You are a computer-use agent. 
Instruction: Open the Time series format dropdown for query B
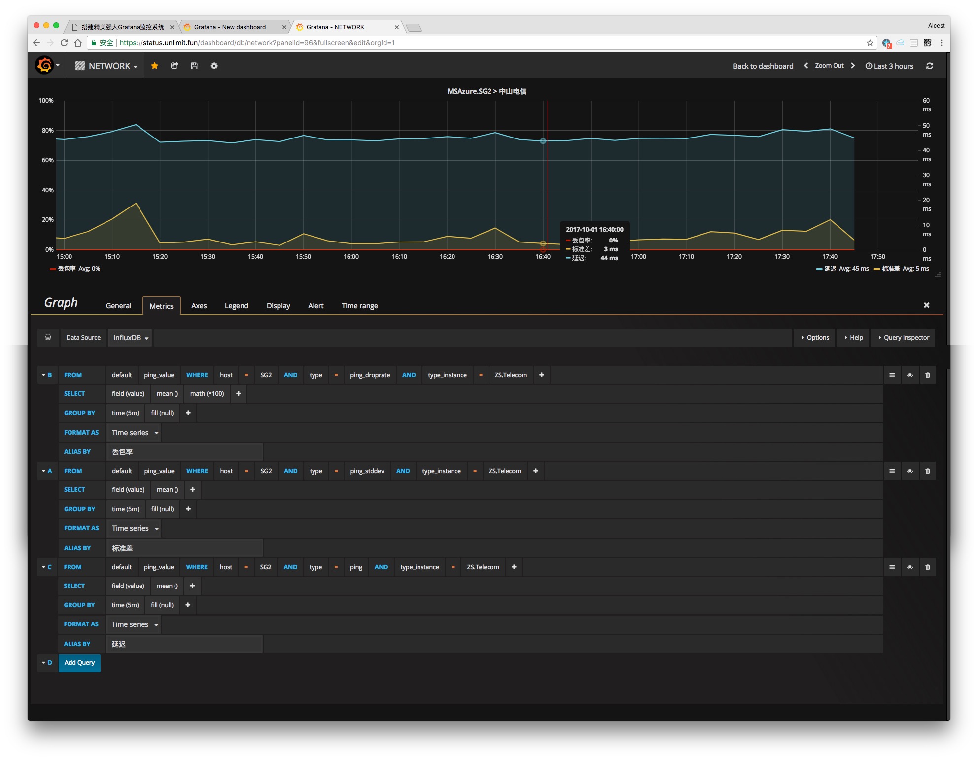(x=134, y=433)
